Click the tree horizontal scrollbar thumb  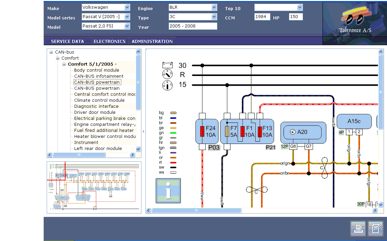click(x=79, y=155)
